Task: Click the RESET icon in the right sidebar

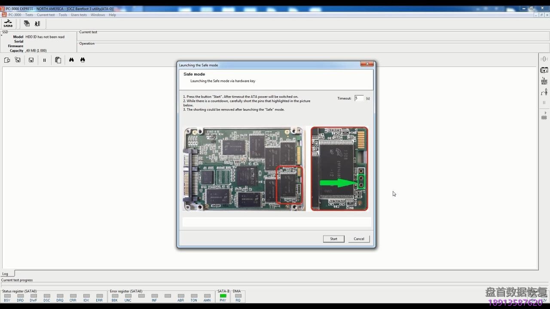Action: click(x=544, y=80)
